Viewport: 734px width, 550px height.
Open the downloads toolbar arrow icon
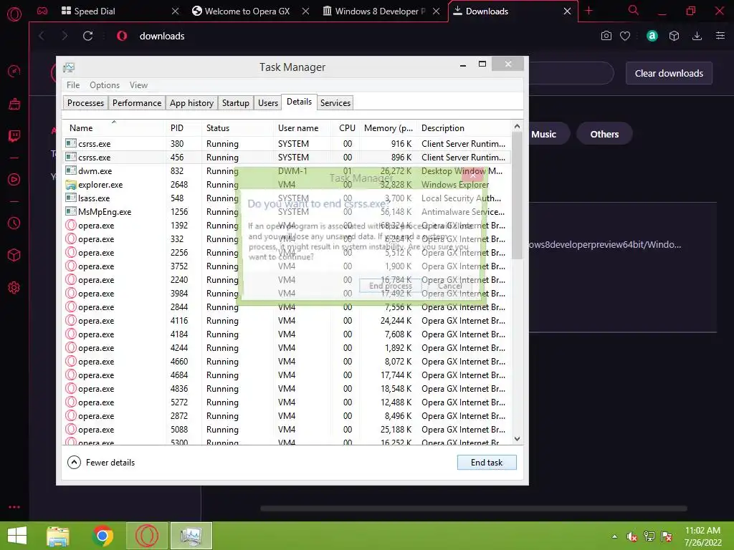tap(697, 36)
